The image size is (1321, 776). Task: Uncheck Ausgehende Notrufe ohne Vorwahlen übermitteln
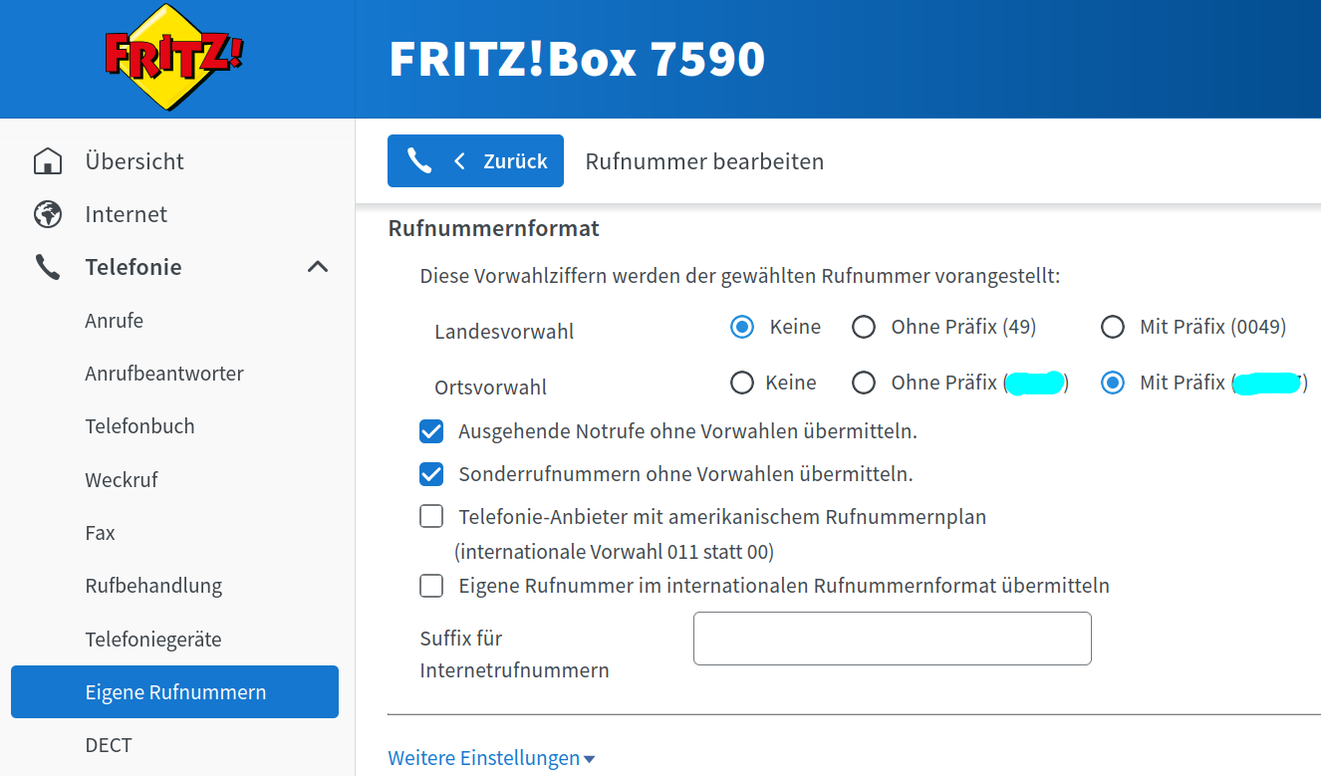point(431,431)
